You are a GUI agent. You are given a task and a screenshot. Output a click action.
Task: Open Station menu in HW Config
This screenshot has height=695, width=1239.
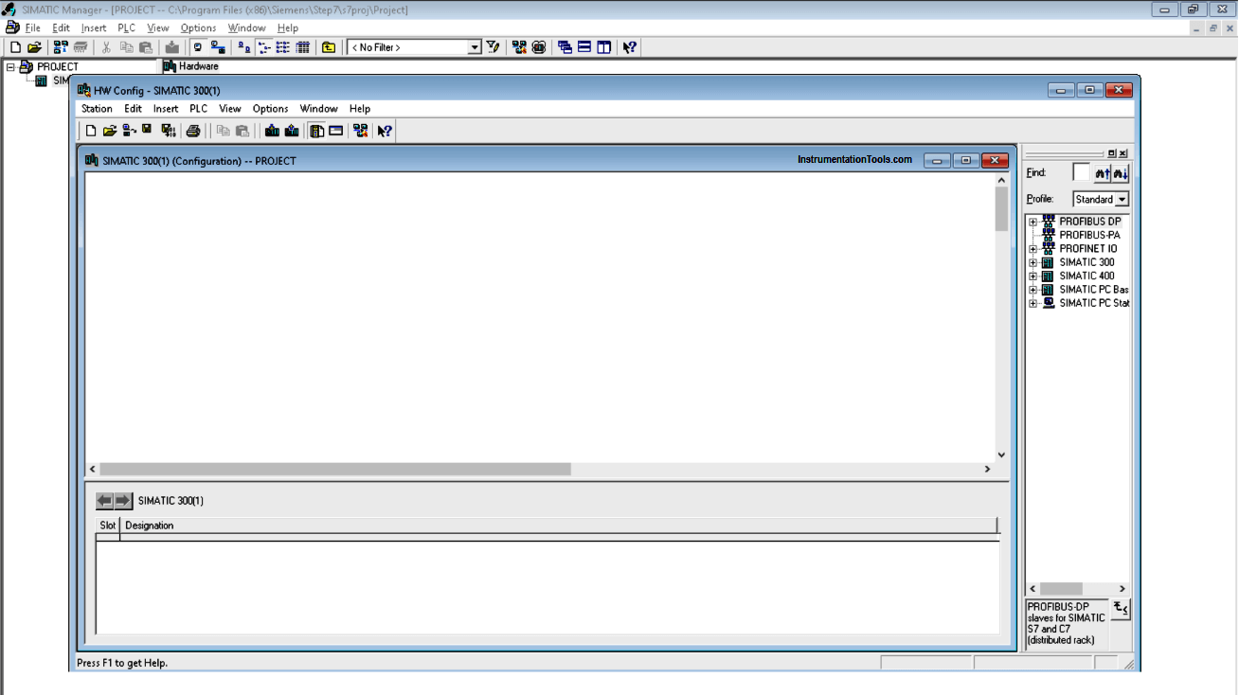(97, 109)
